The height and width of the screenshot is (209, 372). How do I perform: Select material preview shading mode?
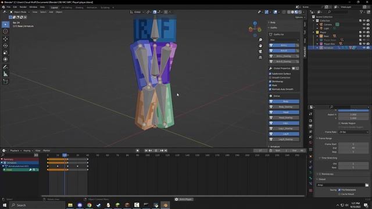point(296,12)
